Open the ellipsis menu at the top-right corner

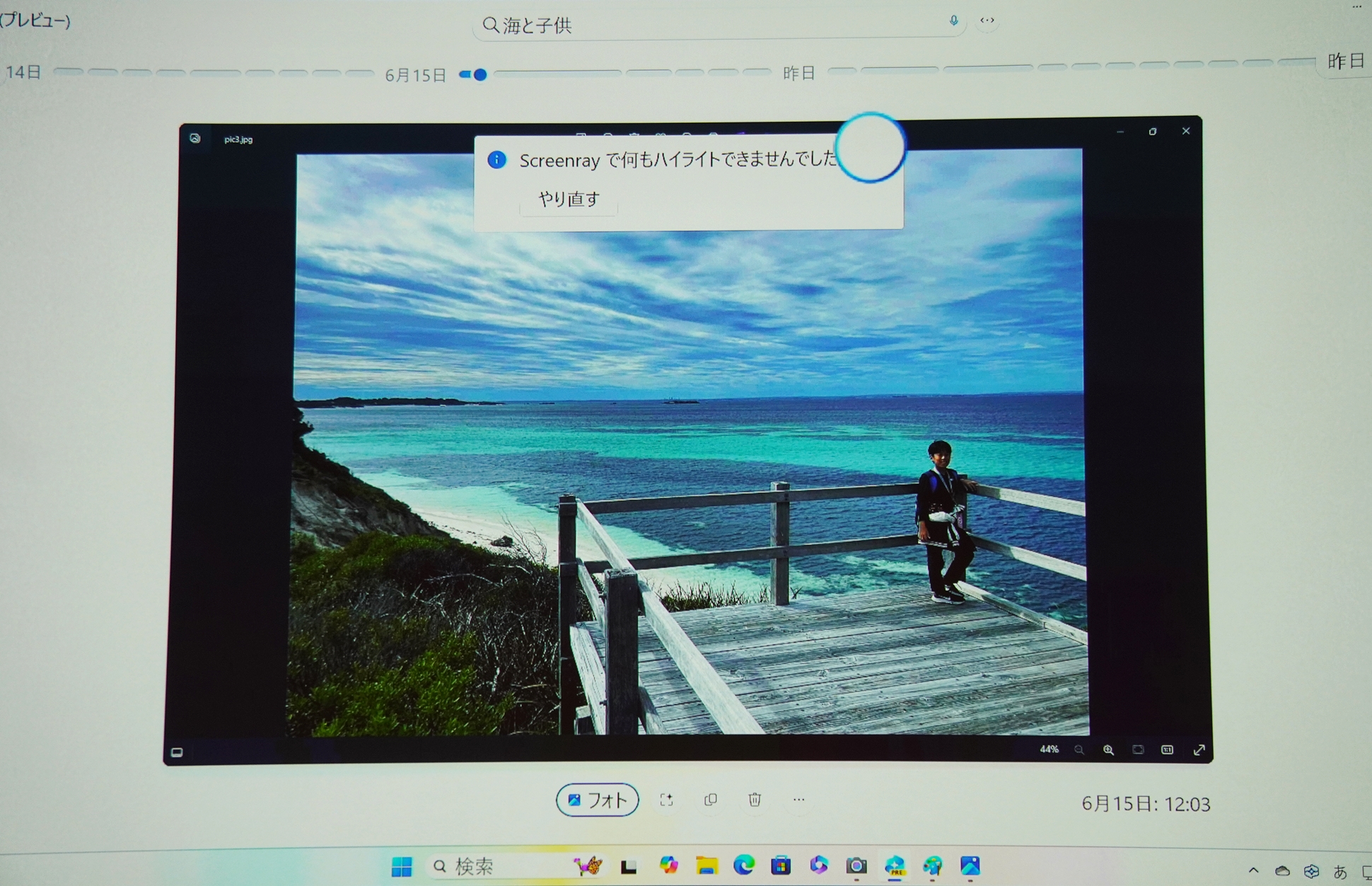click(1356, 6)
